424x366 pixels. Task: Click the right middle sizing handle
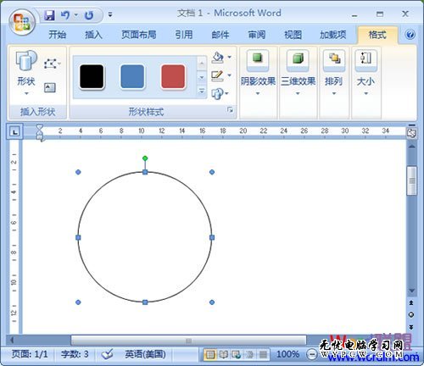pyautogui.click(x=212, y=237)
